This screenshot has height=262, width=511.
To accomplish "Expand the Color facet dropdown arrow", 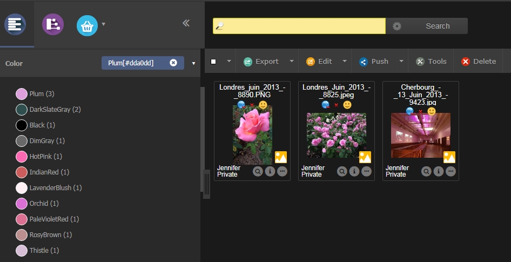I will click(x=193, y=64).
